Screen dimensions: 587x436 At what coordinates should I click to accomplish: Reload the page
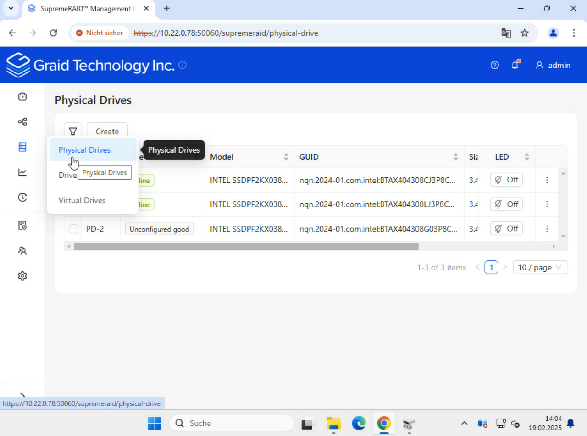click(x=53, y=33)
